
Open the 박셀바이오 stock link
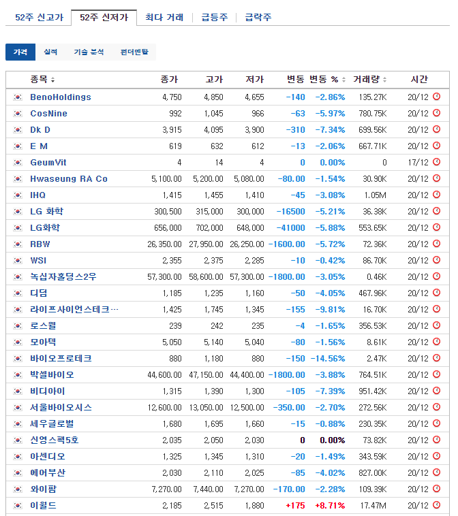click(52, 375)
